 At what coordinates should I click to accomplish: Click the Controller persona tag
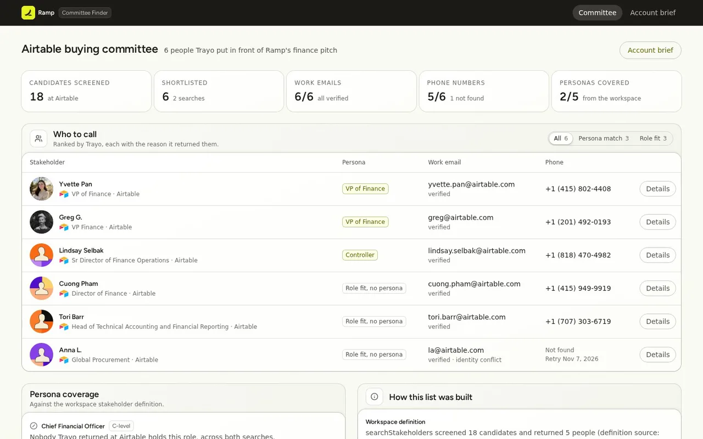click(360, 255)
